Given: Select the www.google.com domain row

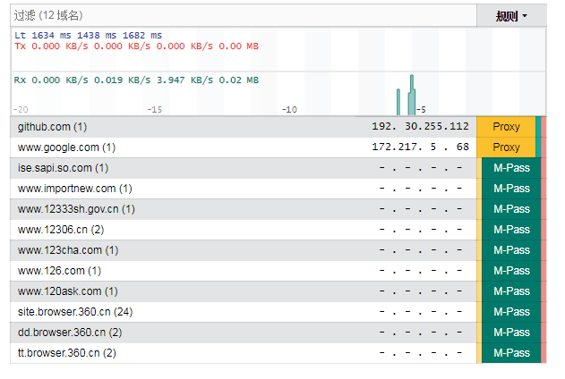Looking at the screenshot, I should coord(65,147).
